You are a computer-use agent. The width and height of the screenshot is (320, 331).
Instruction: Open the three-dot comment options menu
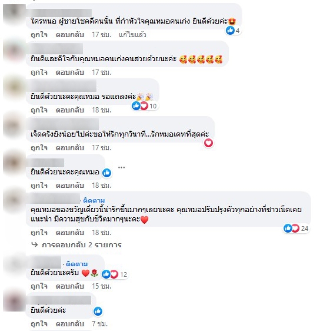[121, 168]
